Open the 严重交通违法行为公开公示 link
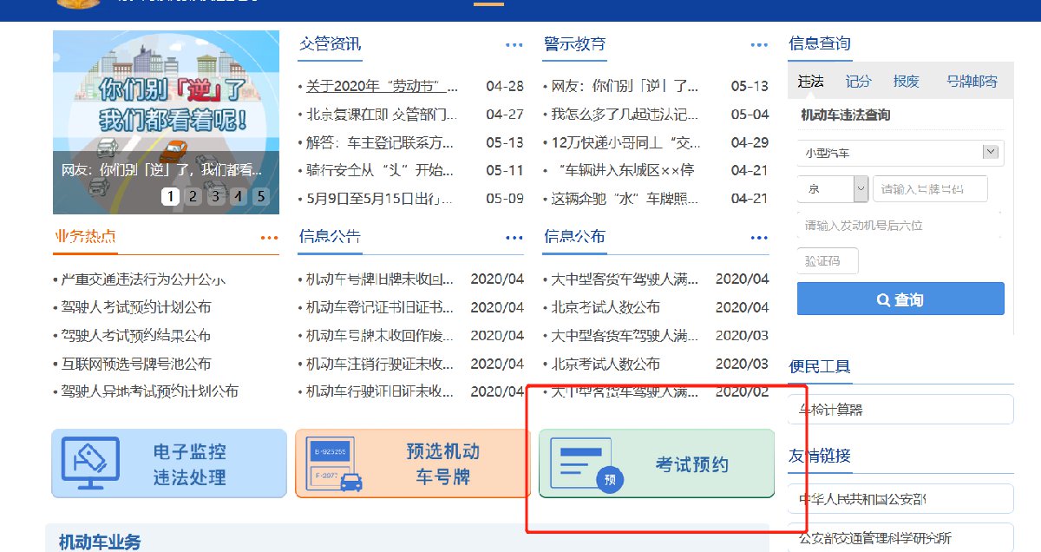The height and width of the screenshot is (552, 1041). point(143,280)
